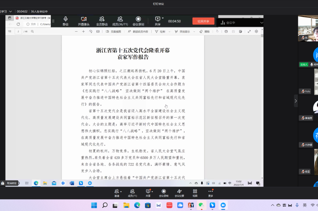Turn on camera via 开摄像头

(x=83, y=21)
